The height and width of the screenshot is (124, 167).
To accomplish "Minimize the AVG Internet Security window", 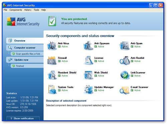I will coord(151,5).
